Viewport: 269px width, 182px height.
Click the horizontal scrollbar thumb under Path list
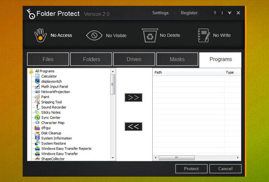[x=177, y=158]
